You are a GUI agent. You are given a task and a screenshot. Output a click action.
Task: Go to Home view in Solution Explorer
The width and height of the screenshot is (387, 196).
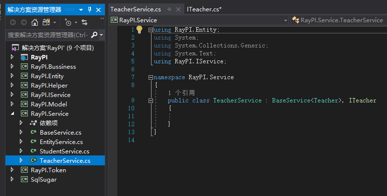point(35,23)
